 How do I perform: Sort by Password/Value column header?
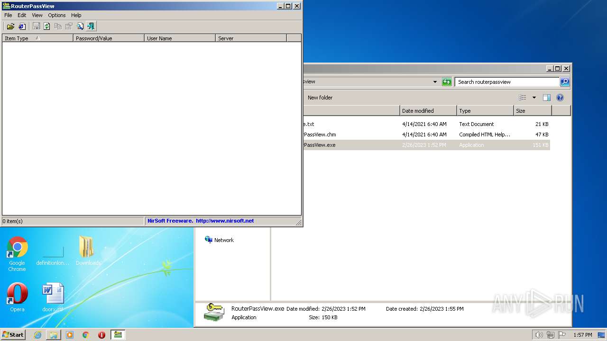[109, 38]
